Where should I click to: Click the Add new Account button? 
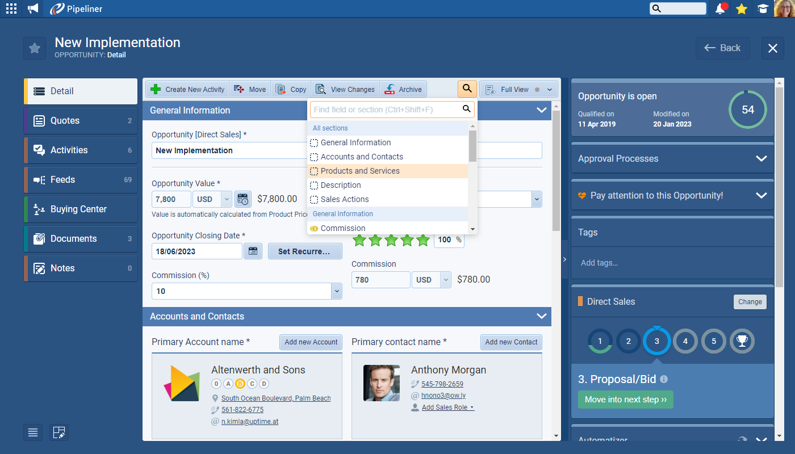pyautogui.click(x=311, y=342)
